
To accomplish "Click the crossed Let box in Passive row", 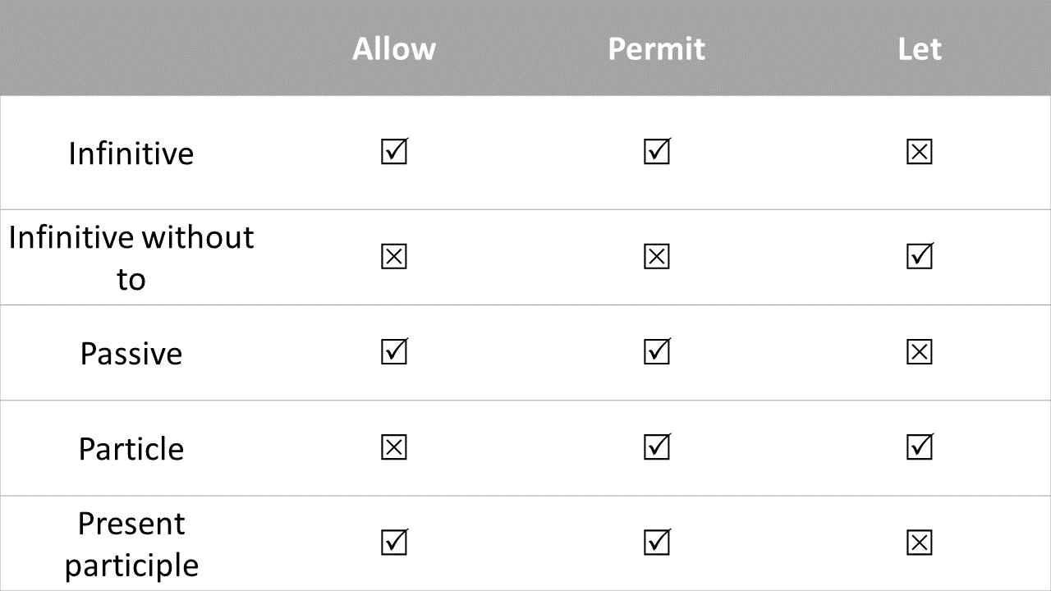I will [920, 353].
